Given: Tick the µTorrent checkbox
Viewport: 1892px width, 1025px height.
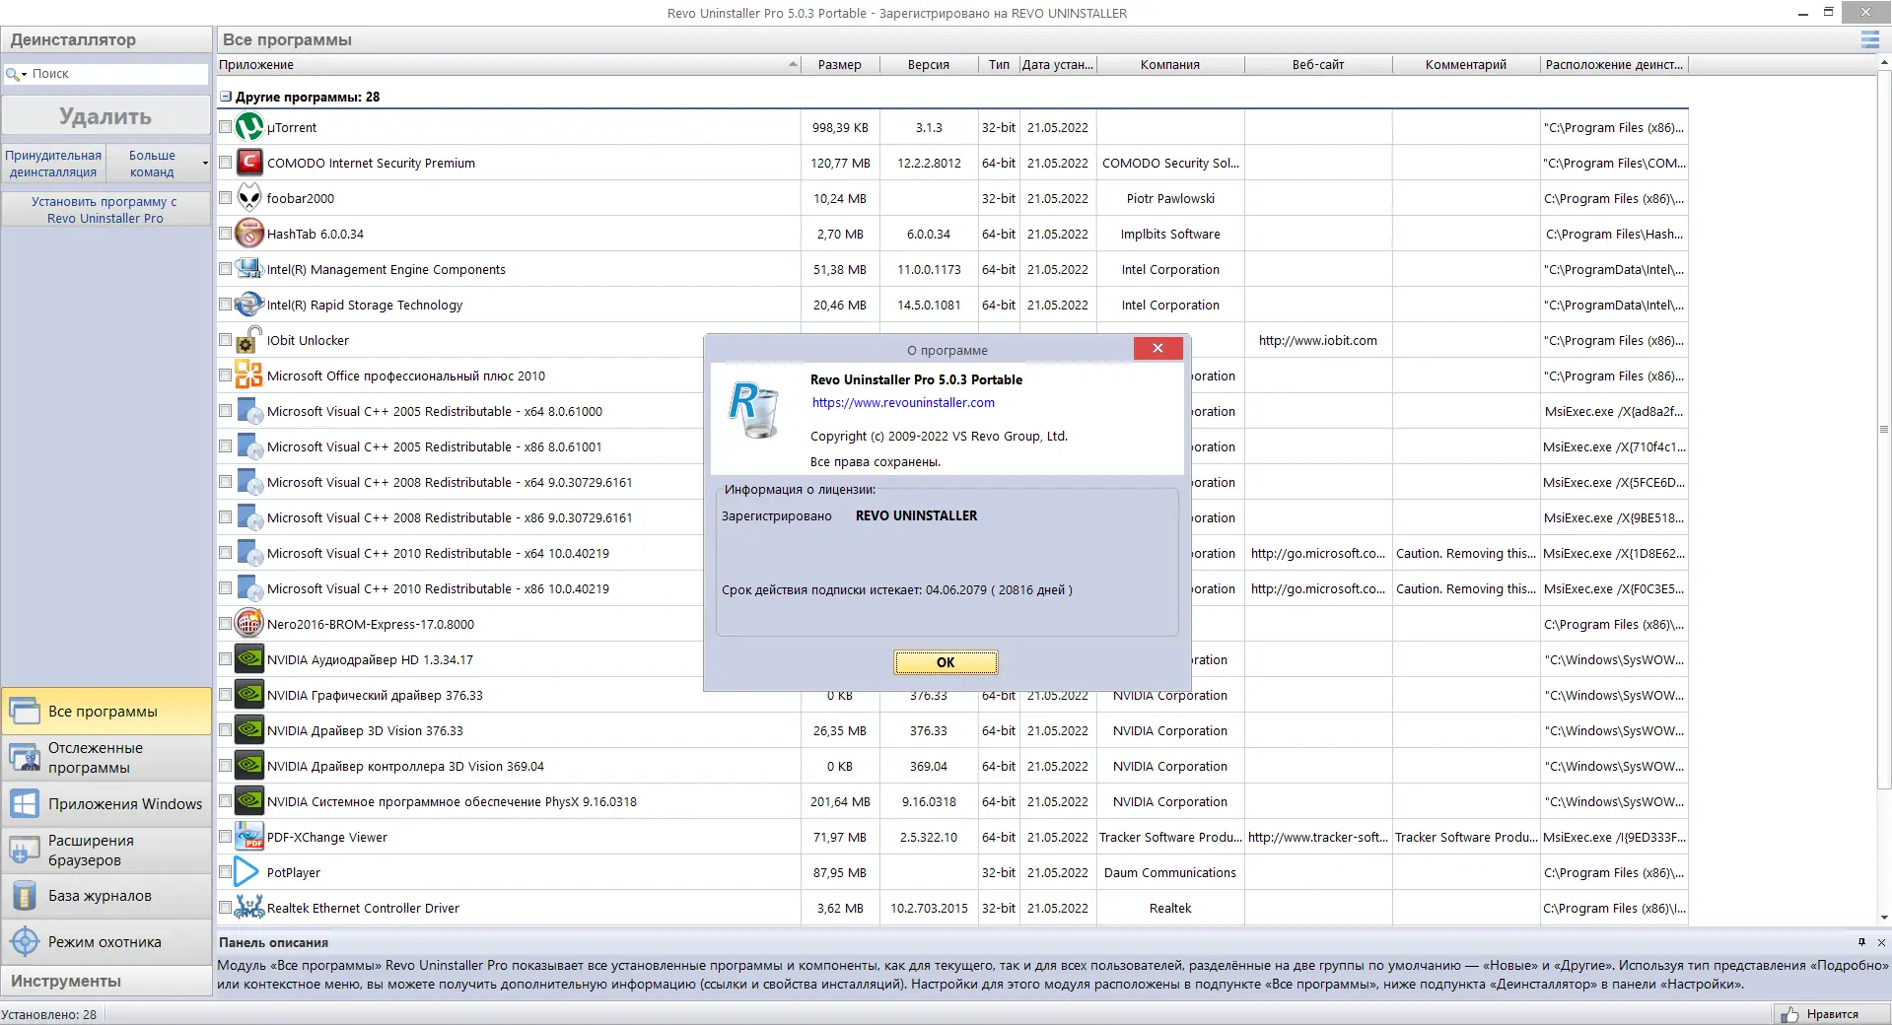Looking at the screenshot, I should coord(226,127).
